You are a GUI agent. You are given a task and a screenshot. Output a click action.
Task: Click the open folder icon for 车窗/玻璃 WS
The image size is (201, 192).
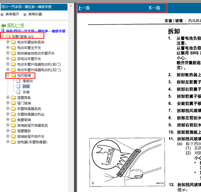tap(8, 36)
